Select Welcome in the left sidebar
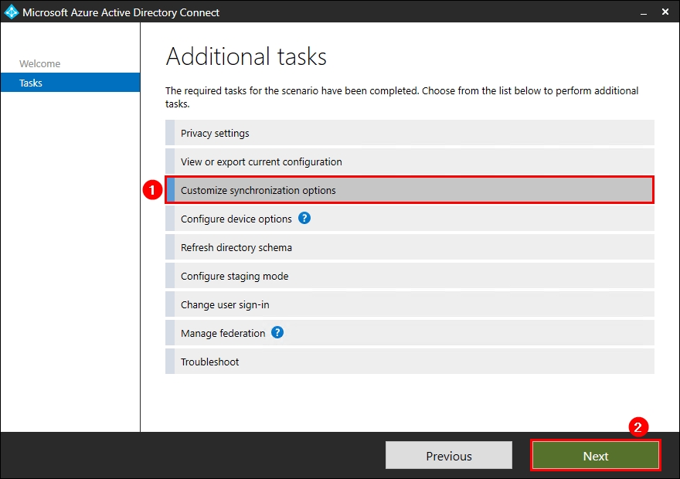The width and height of the screenshot is (680, 479). (x=39, y=63)
